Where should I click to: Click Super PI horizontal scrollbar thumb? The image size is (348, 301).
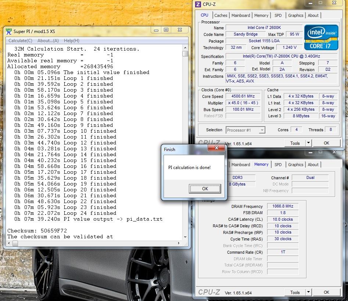click(15, 243)
